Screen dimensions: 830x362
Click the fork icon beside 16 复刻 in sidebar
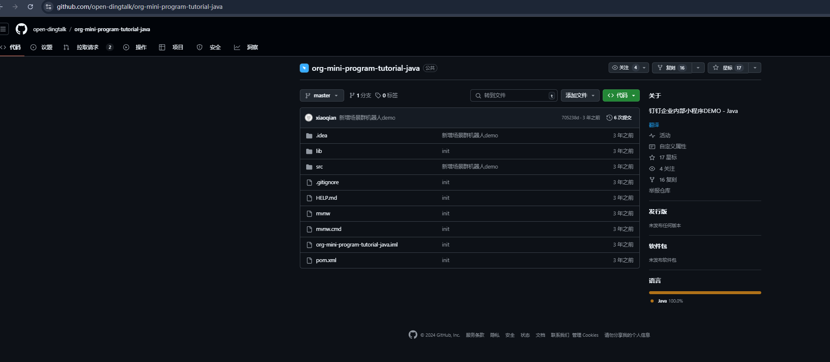point(652,180)
